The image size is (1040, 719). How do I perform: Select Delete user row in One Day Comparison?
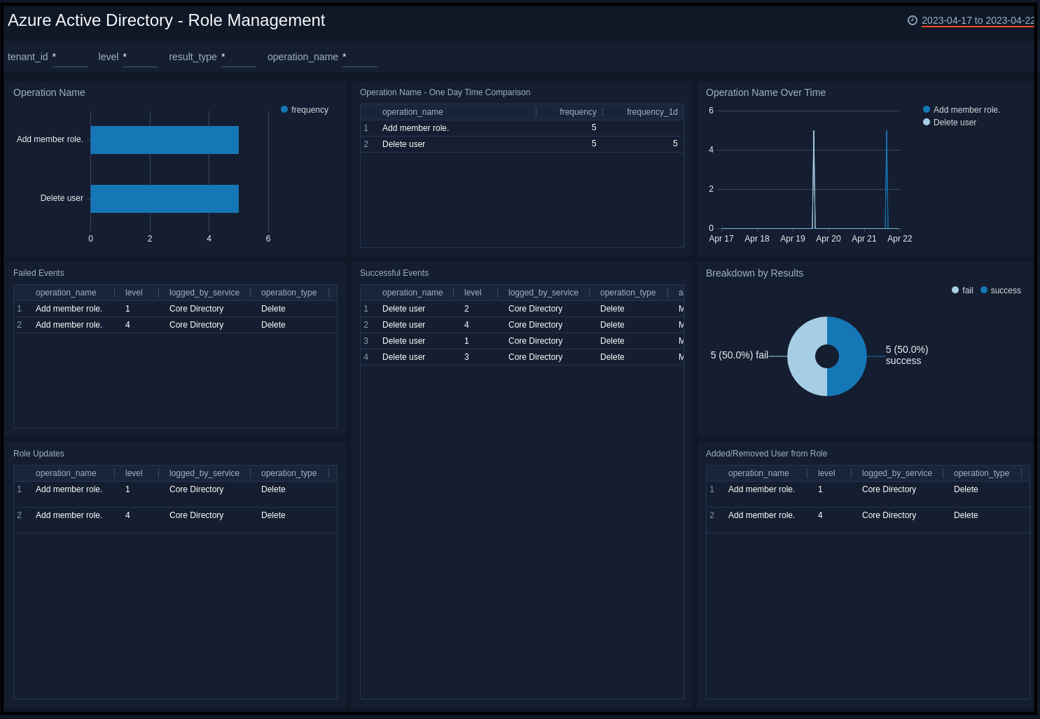pyautogui.click(x=522, y=144)
